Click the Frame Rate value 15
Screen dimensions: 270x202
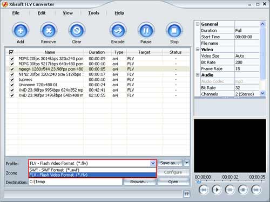pyautogui.click(x=247, y=68)
